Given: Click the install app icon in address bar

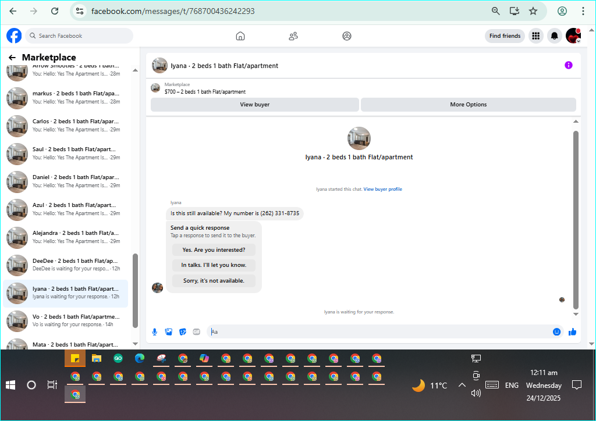Looking at the screenshot, I should pos(515,11).
